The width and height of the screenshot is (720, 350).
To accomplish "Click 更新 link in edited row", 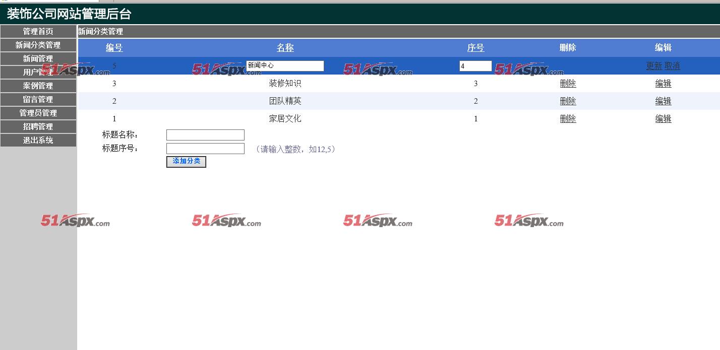I will (x=654, y=66).
